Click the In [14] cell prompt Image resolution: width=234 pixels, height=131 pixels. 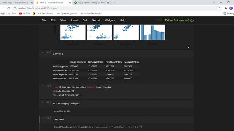point(45,102)
